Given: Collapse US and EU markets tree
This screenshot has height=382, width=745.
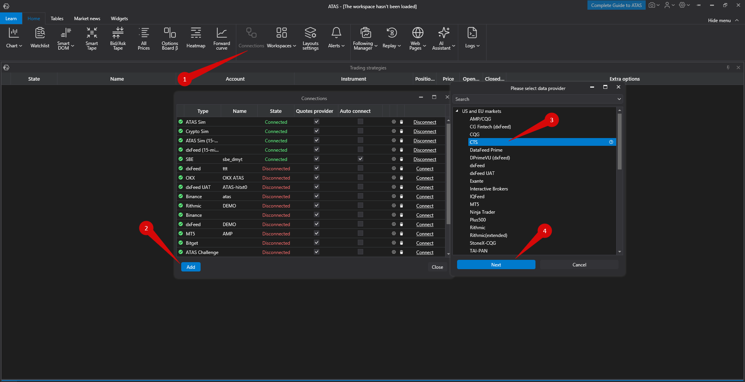Looking at the screenshot, I should click(x=457, y=111).
